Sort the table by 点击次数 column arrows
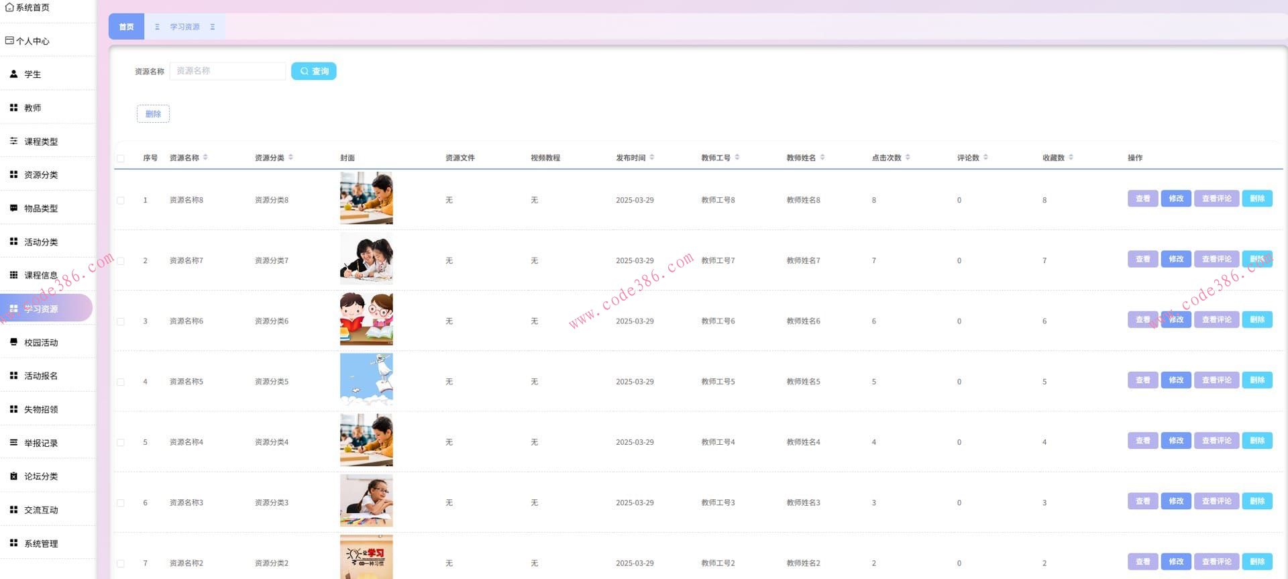This screenshot has height=579, width=1288. pos(908,158)
